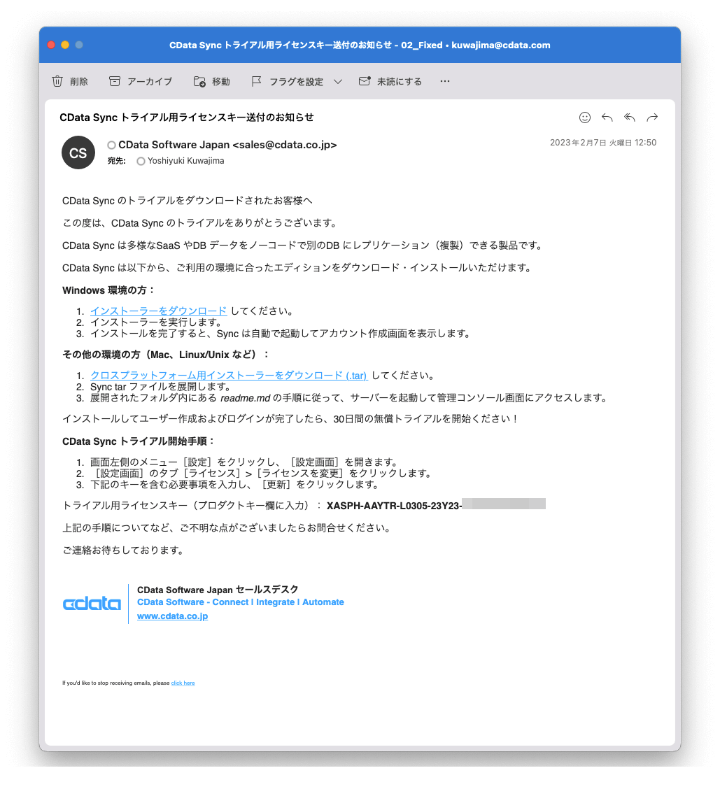Open インストーラーをダウンロード link
Screen dimensions: 720x803
point(159,311)
